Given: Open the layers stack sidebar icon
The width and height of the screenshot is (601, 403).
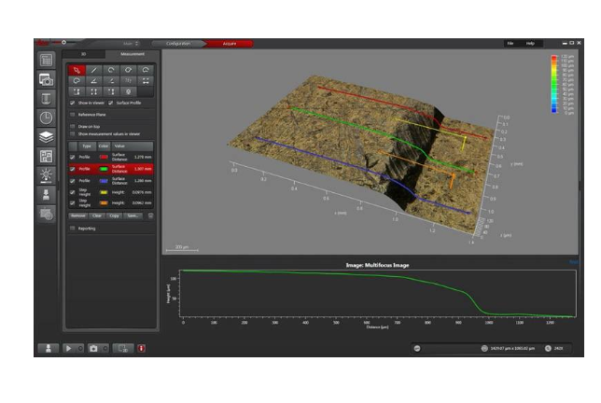Looking at the screenshot, I should 47,136.
